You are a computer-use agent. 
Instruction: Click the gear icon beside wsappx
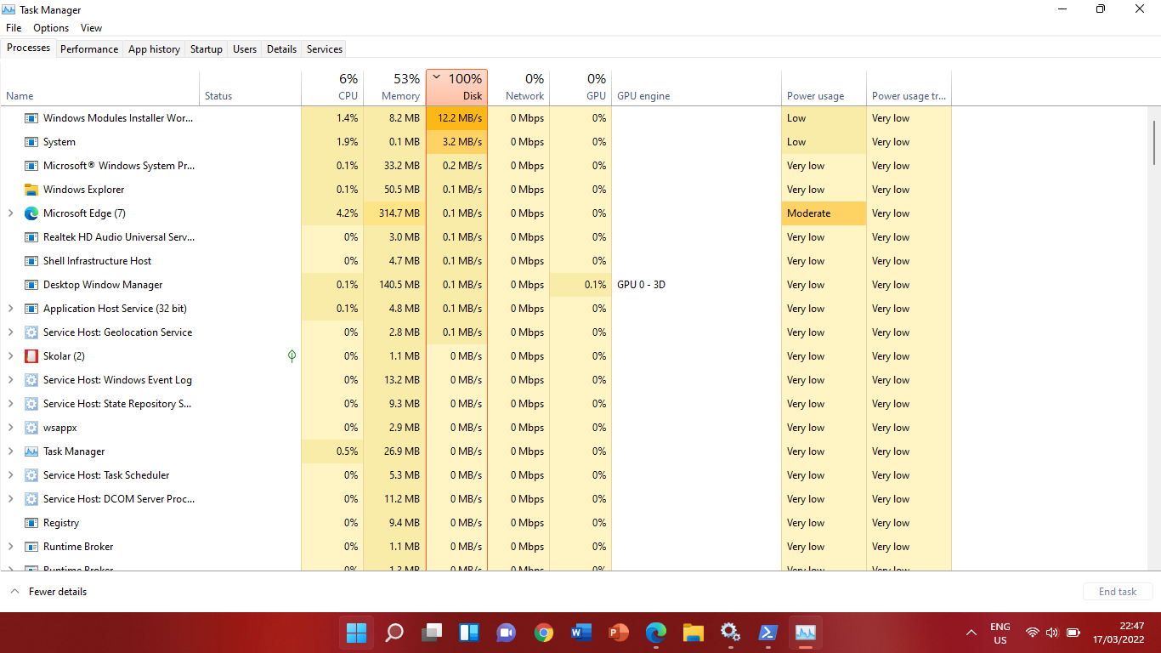pyautogui.click(x=31, y=428)
